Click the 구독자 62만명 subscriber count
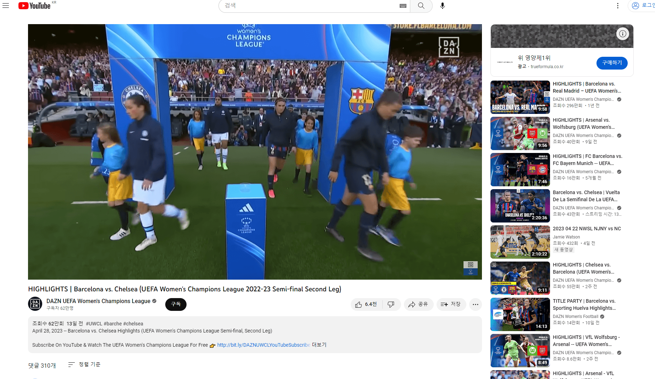The height and width of the screenshot is (379, 655). [60, 308]
